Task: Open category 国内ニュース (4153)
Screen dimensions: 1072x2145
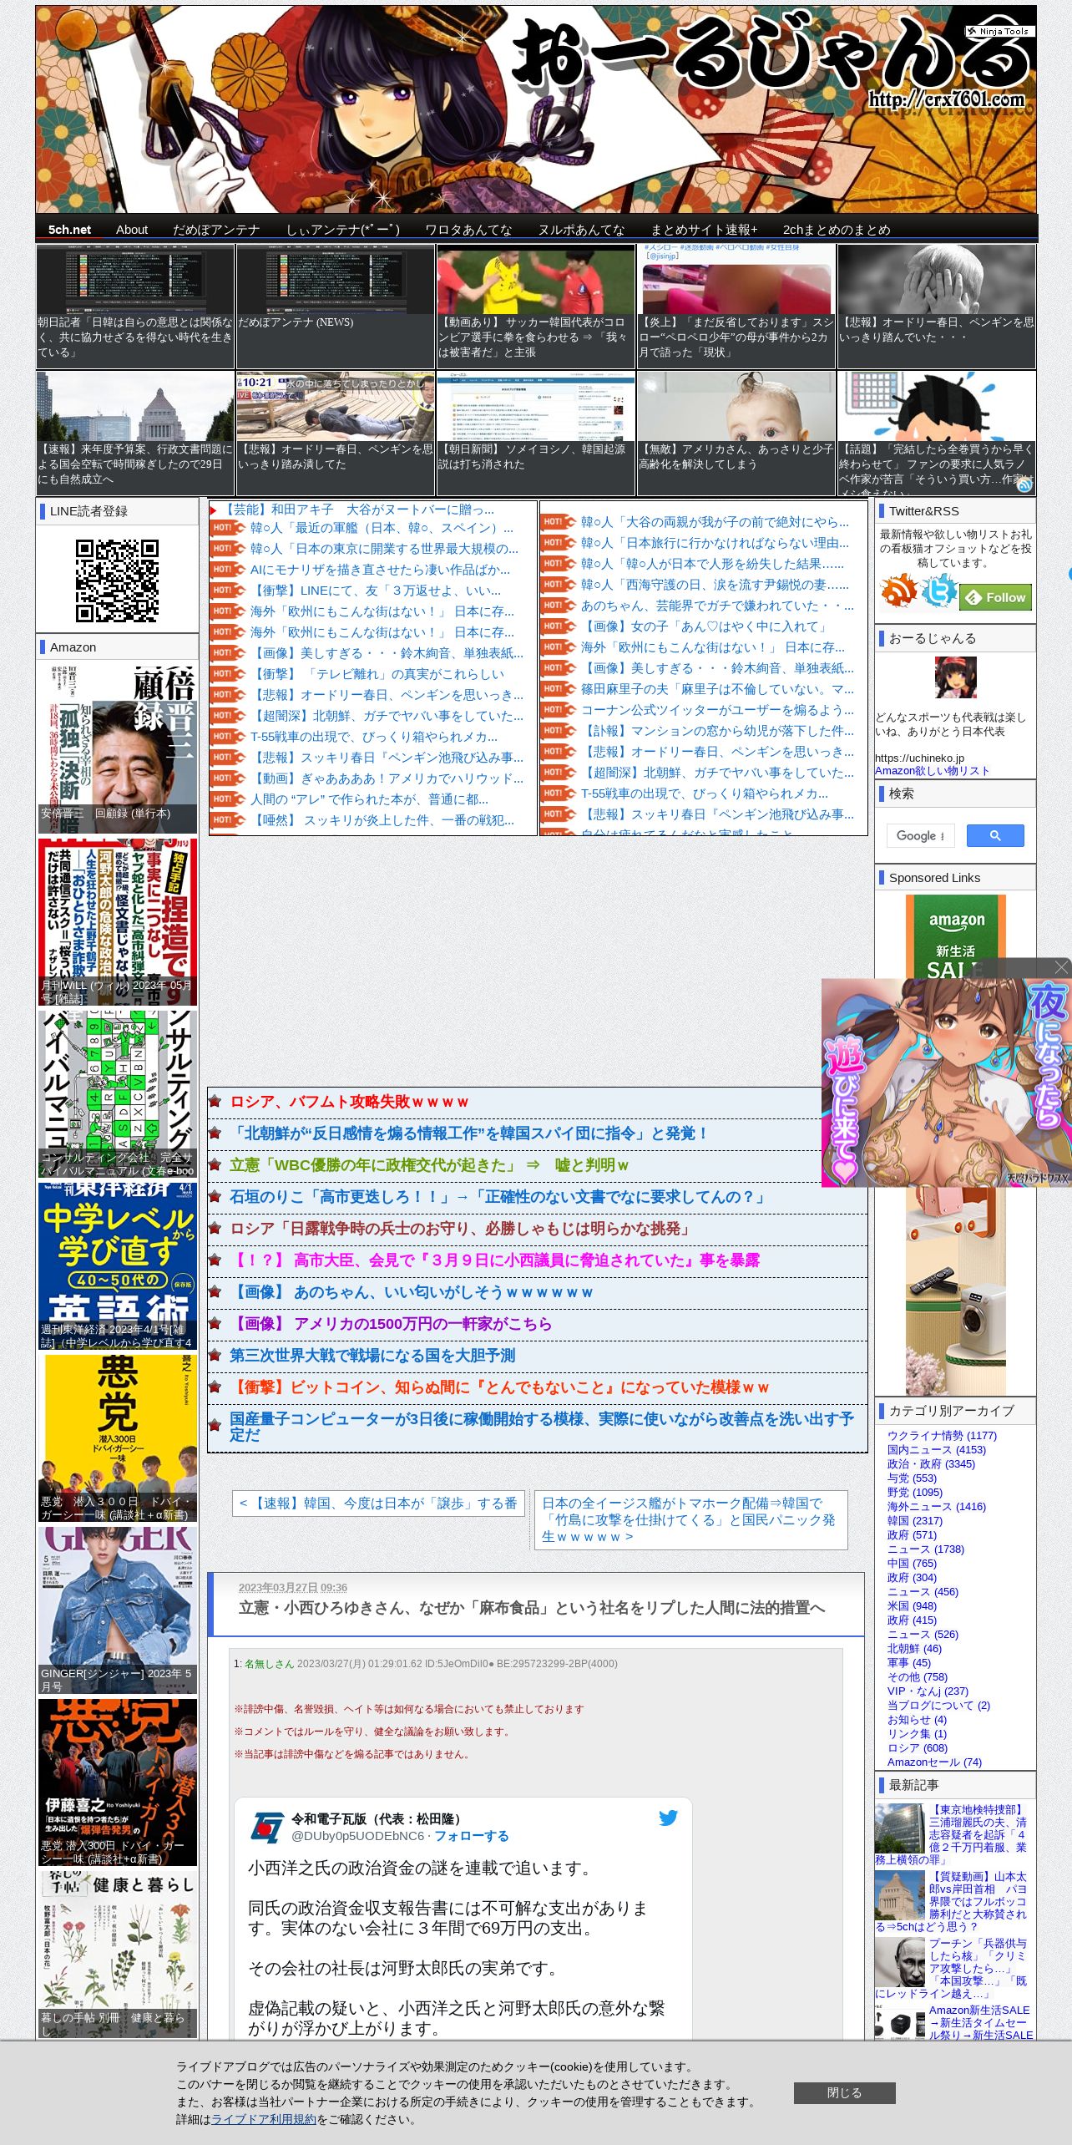Action: pos(936,1449)
